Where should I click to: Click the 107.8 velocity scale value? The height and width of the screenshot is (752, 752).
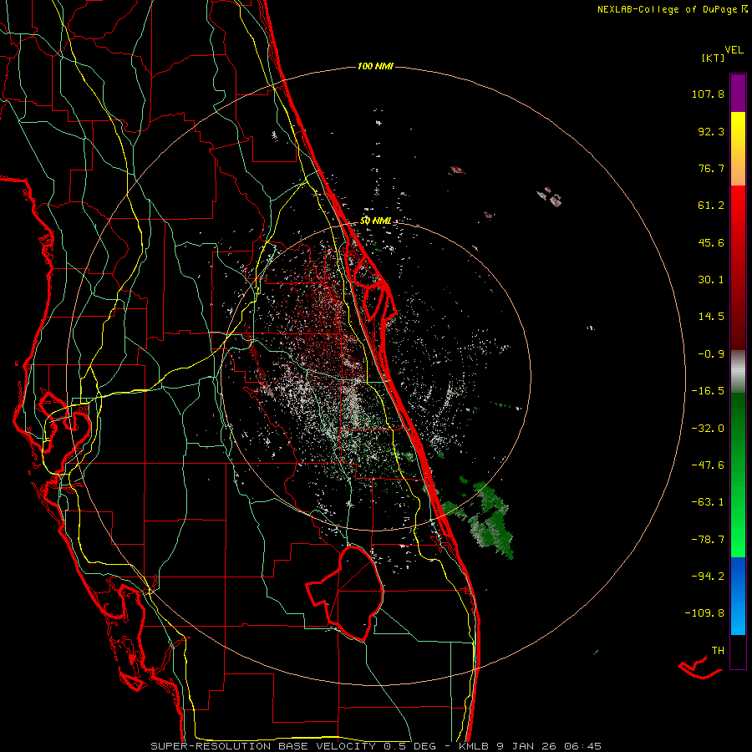point(708,94)
